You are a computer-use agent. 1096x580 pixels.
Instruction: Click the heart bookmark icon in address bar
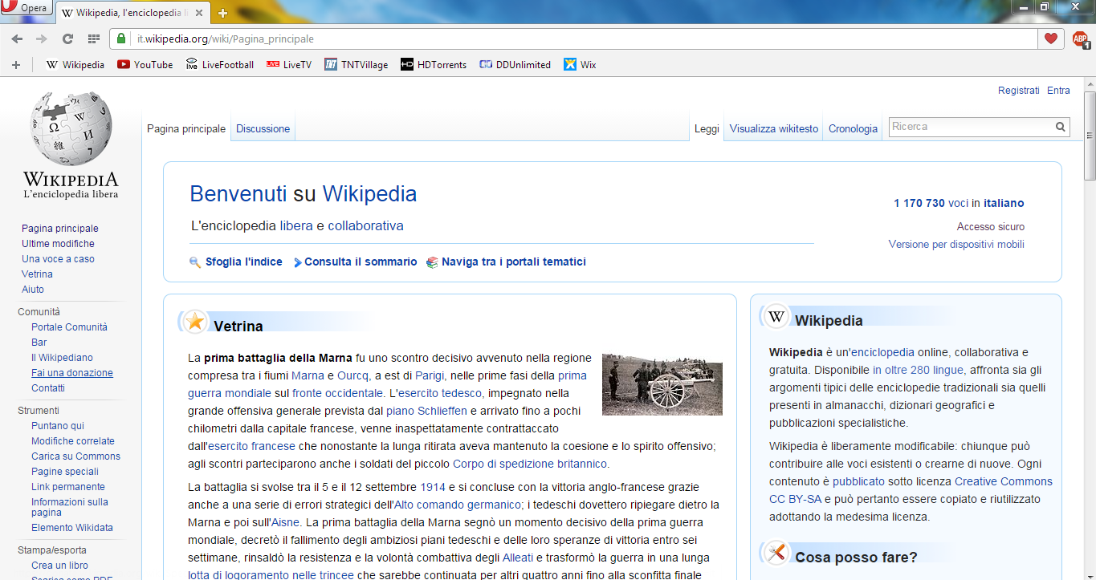(x=1050, y=39)
